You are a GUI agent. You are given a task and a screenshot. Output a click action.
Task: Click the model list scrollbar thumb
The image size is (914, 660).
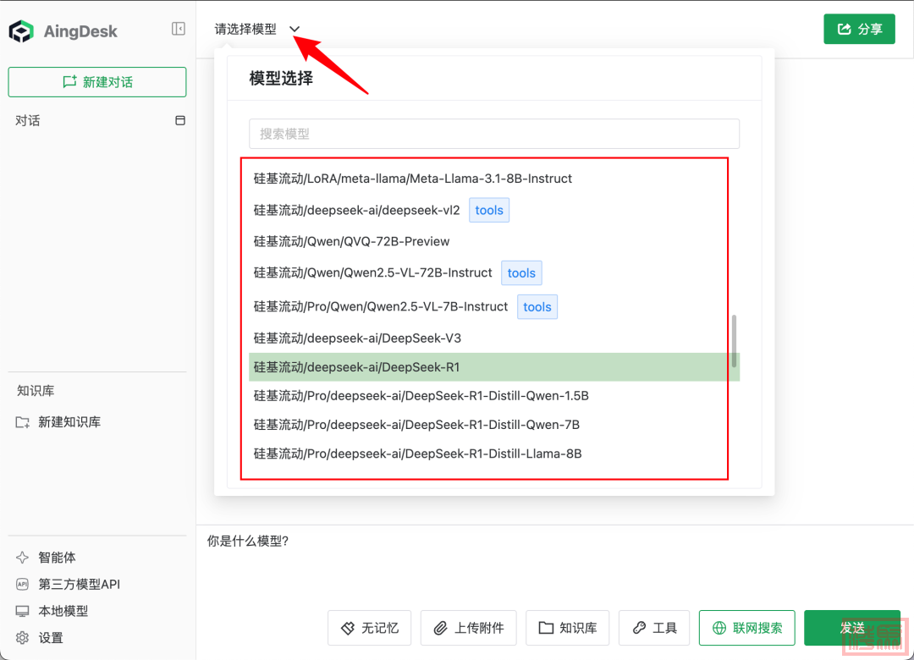pyautogui.click(x=734, y=341)
